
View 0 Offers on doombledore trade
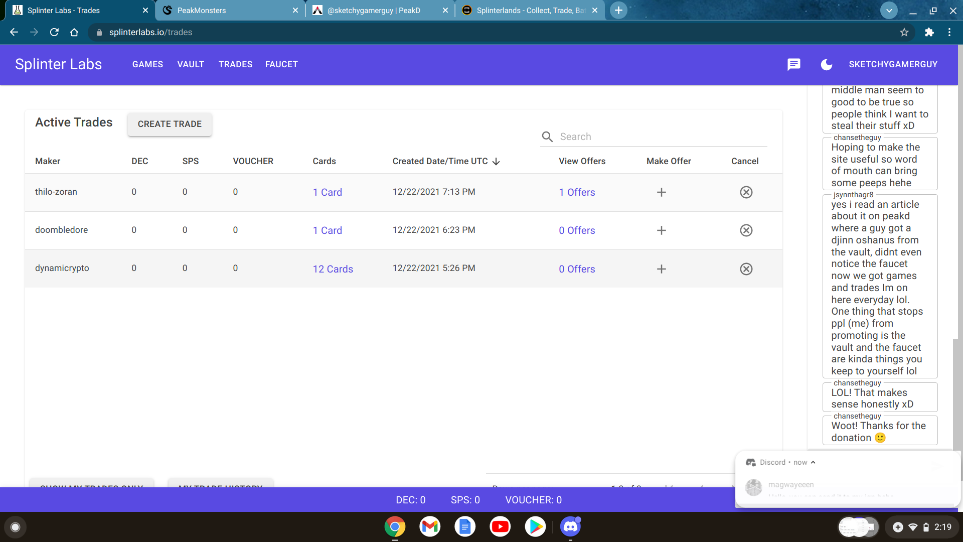tap(577, 230)
